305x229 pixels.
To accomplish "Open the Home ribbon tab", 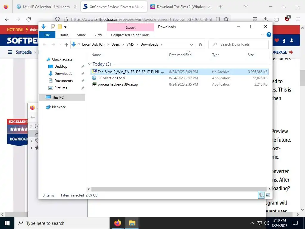I will pyautogui.click(x=64, y=35).
